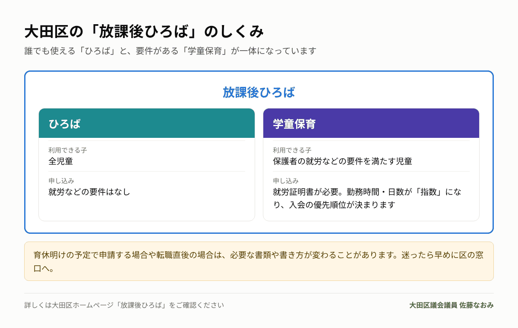Click the yellow note starting with 育休明けの予定で申請
The width and height of the screenshot is (518, 328).
[259, 261]
